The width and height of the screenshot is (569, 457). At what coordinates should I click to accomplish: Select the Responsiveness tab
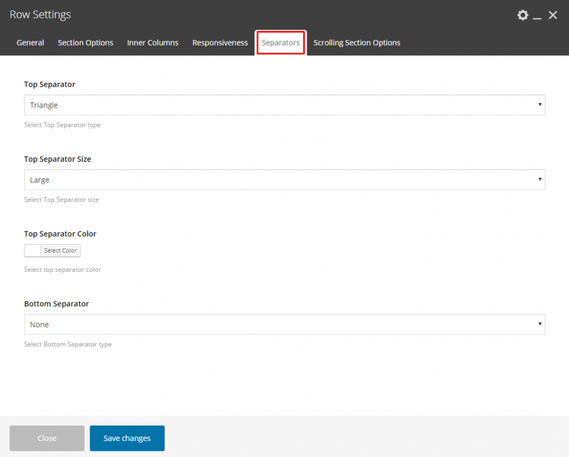click(220, 43)
